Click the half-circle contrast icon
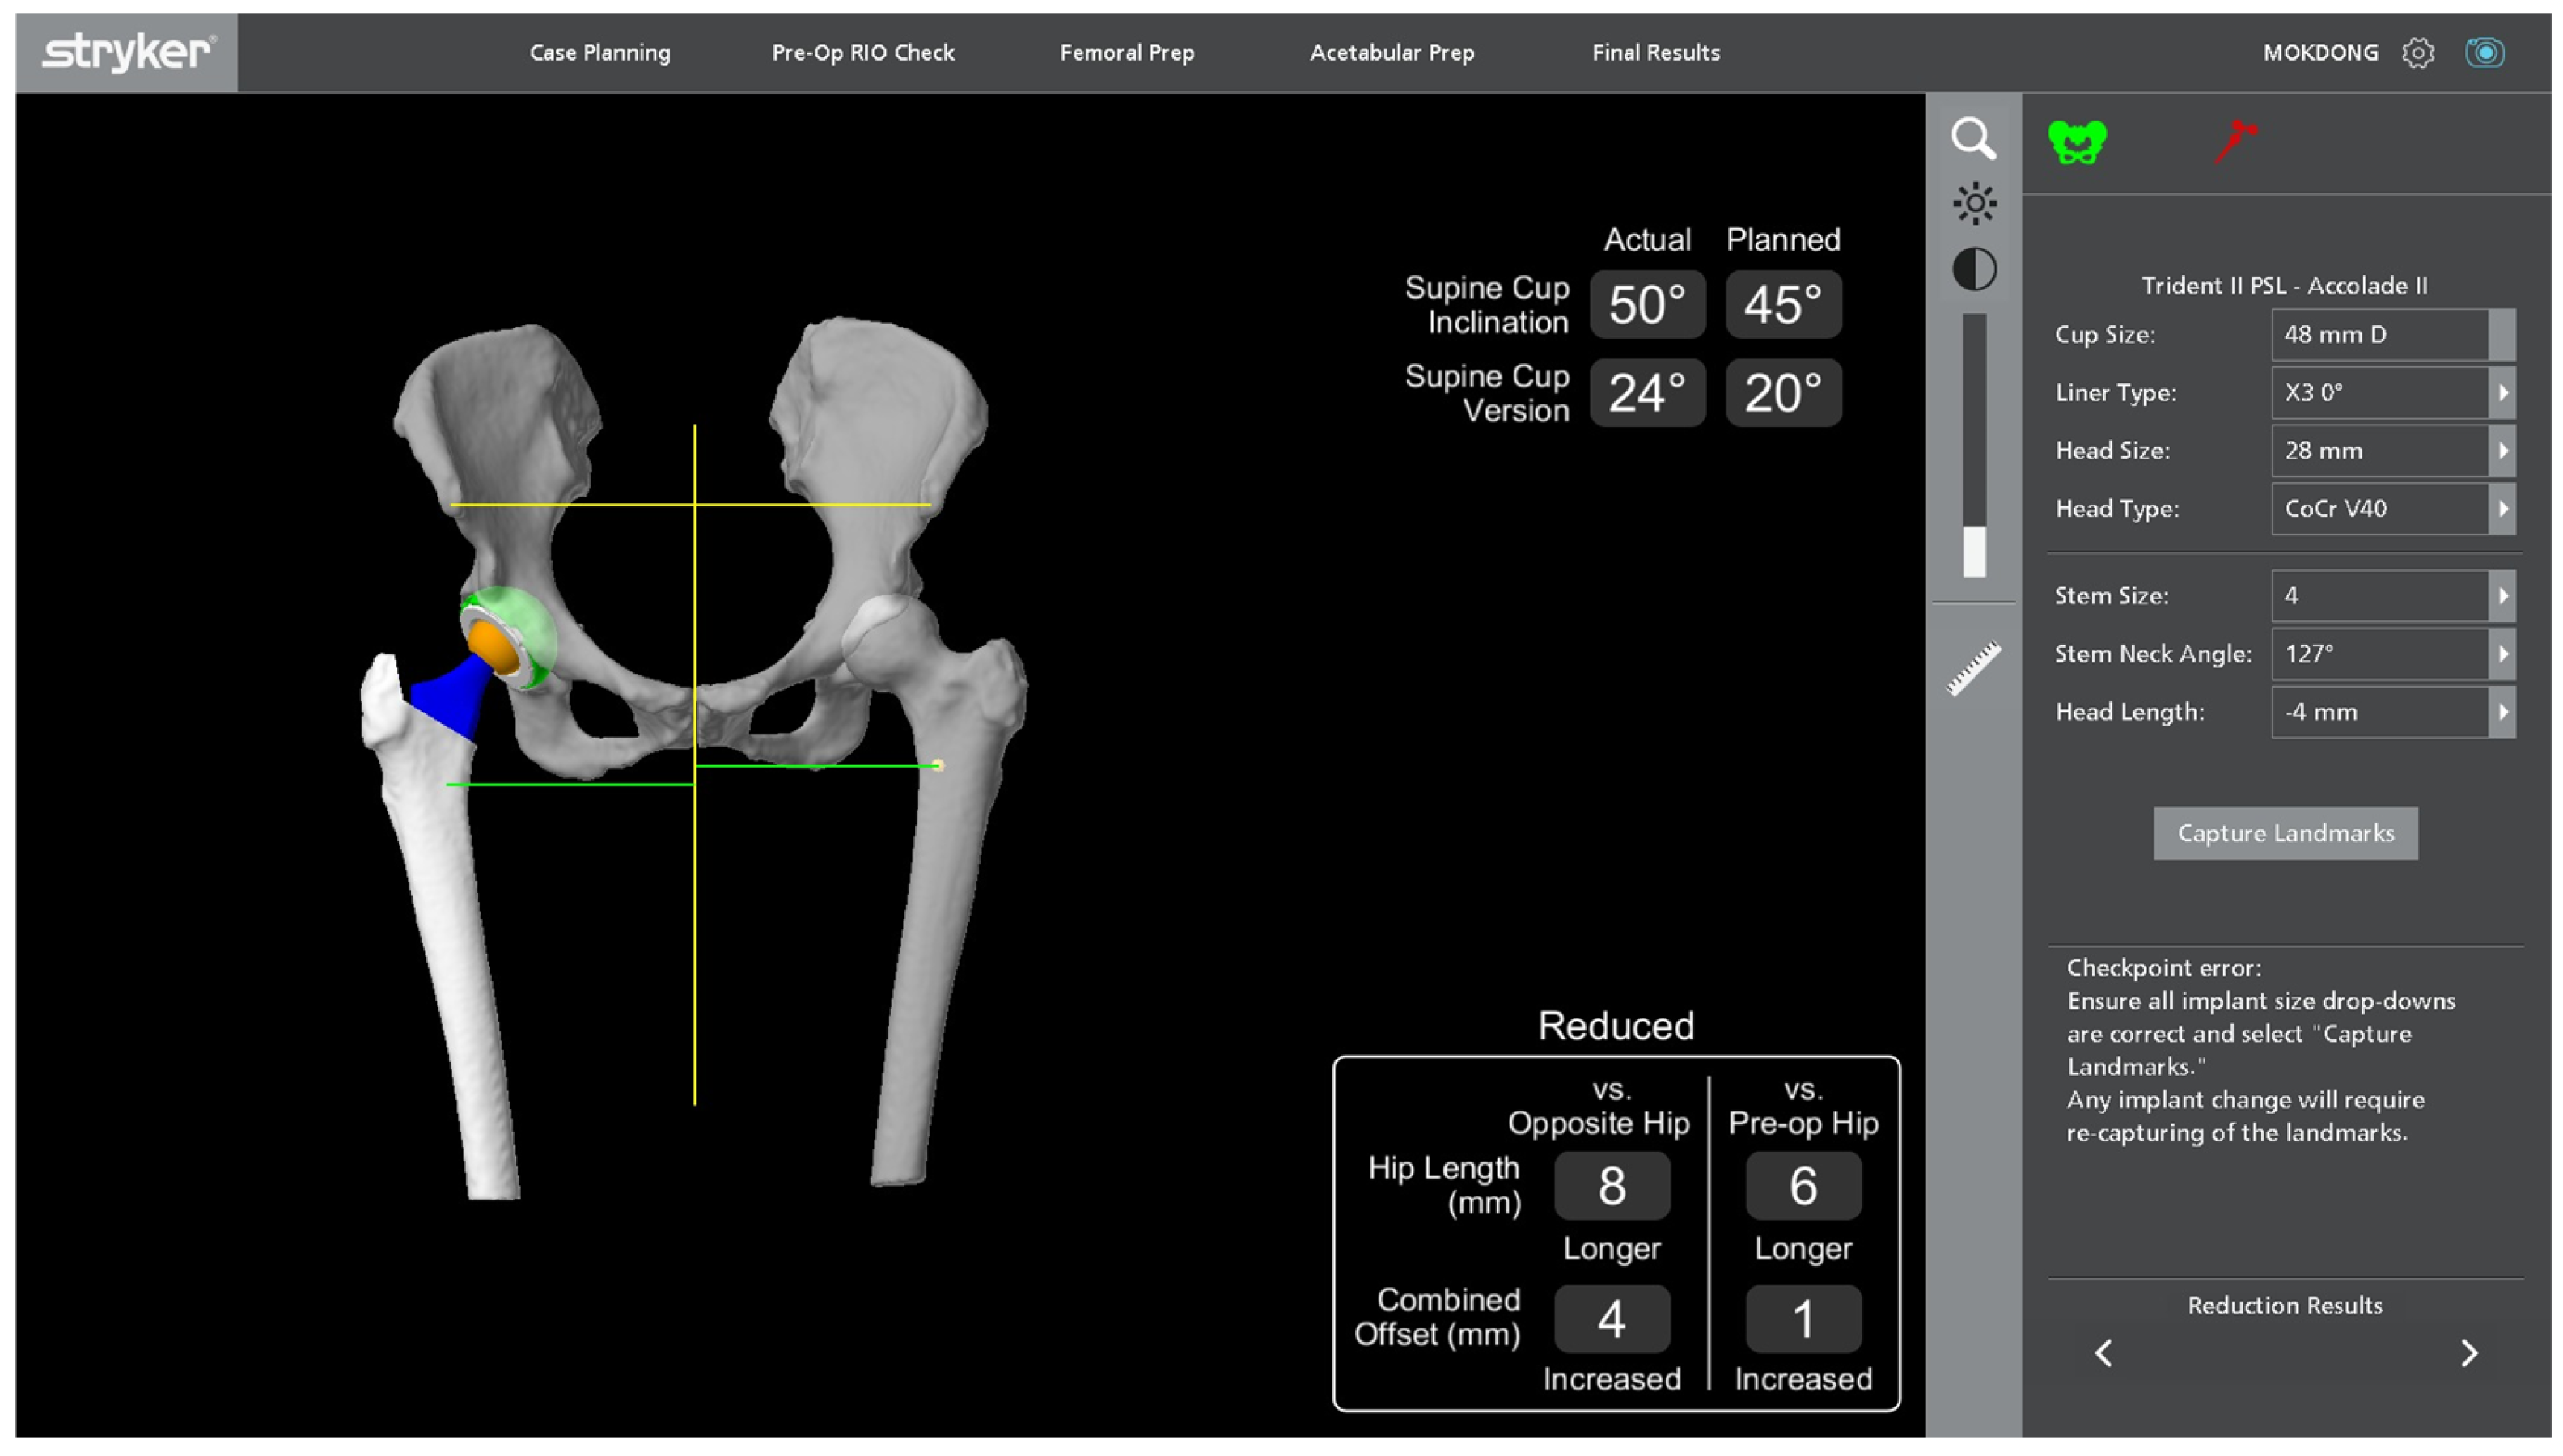The width and height of the screenshot is (2563, 1456). pyautogui.click(x=1973, y=269)
